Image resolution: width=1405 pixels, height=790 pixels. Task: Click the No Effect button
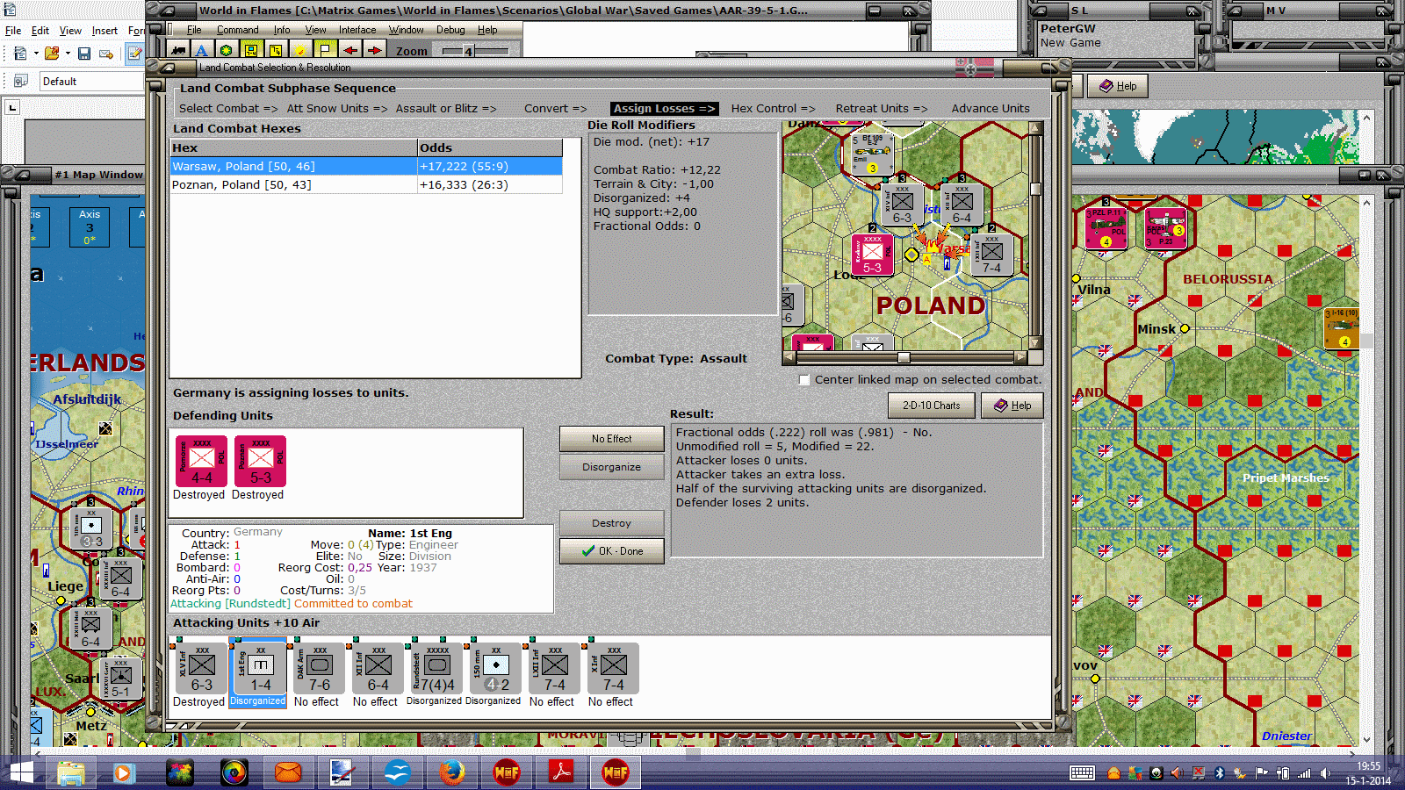611,439
